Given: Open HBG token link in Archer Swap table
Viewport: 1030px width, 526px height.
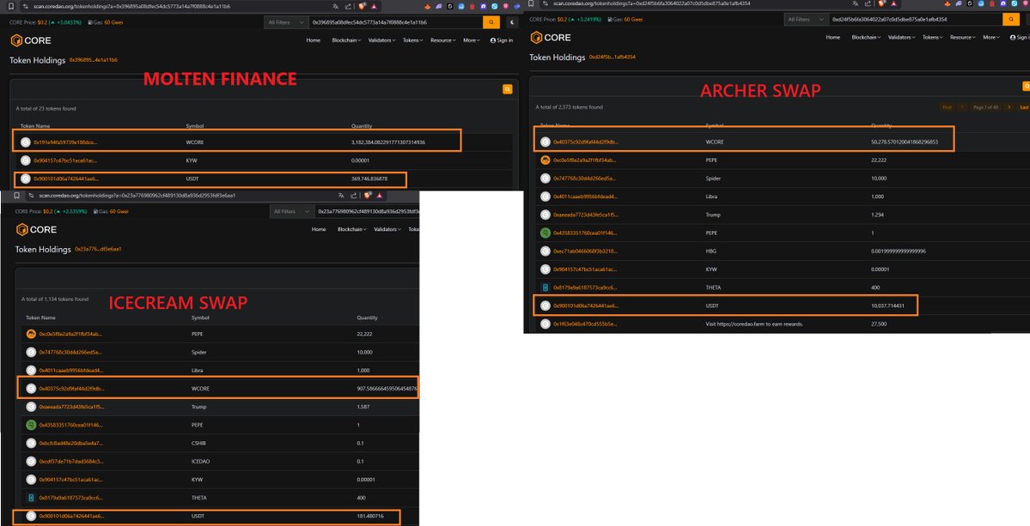Looking at the screenshot, I should click(585, 251).
